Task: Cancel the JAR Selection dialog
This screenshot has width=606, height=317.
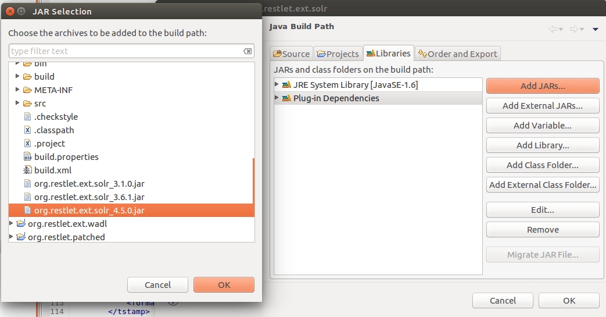Action: tap(157, 285)
